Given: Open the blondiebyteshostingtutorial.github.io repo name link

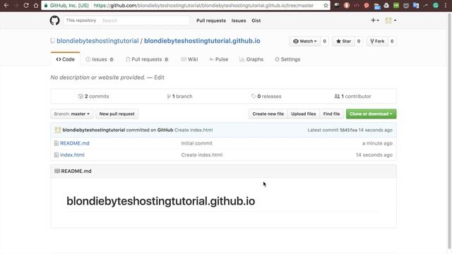Looking at the screenshot, I should point(202,41).
